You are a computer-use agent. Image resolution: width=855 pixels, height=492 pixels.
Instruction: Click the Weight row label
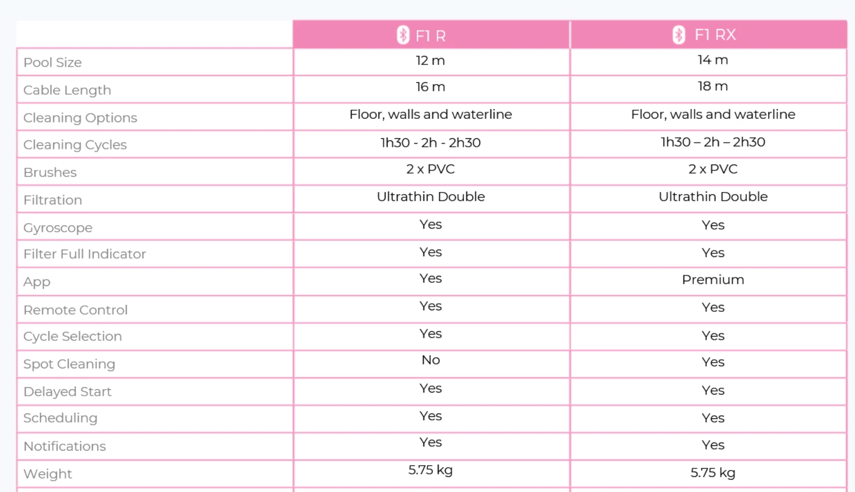tap(47, 474)
